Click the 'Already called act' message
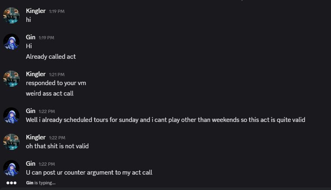Viewport: 331px width, 190px height. tap(51, 57)
